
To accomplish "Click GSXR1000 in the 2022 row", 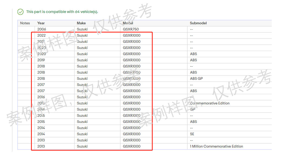I will [132, 35].
